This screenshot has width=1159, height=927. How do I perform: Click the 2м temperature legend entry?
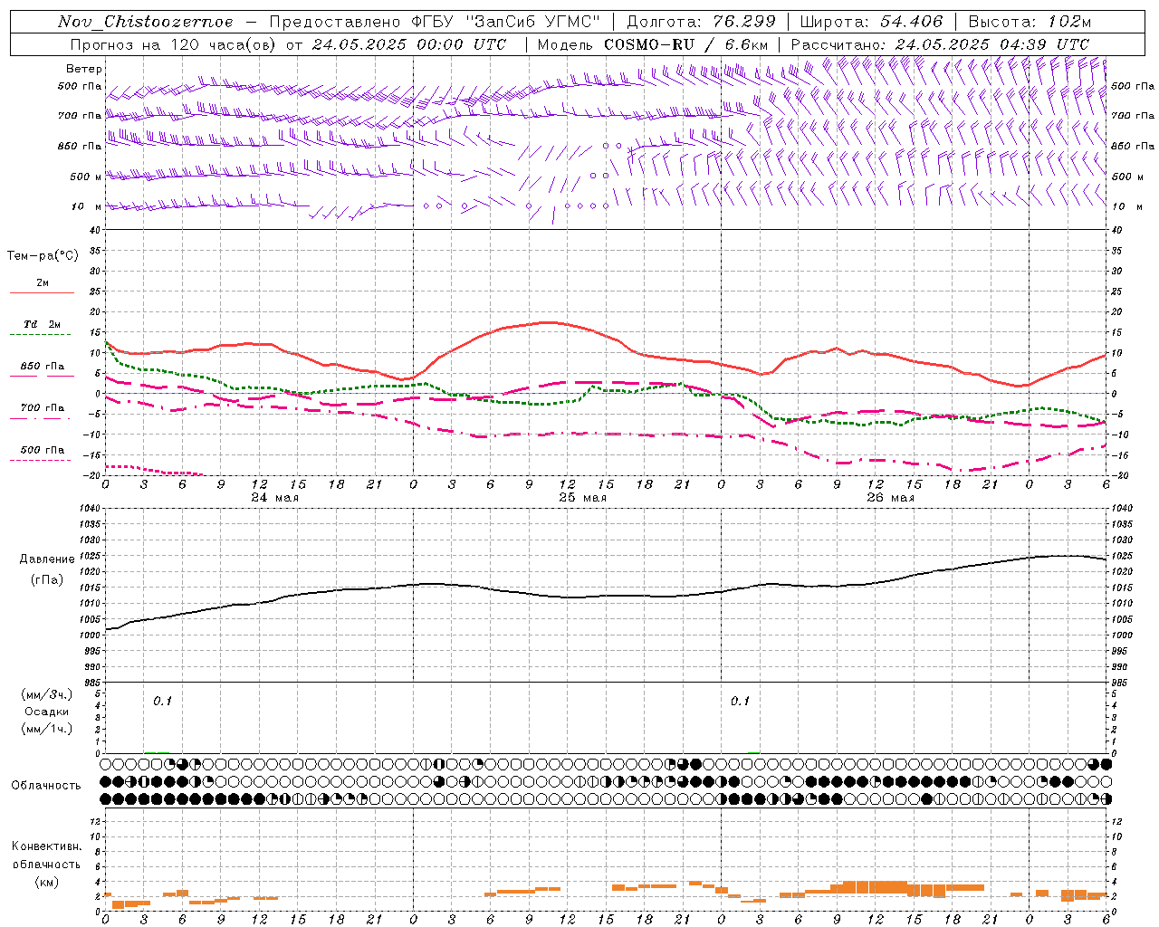tap(43, 283)
